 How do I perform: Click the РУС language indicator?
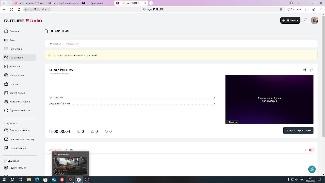click(x=302, y=180)
